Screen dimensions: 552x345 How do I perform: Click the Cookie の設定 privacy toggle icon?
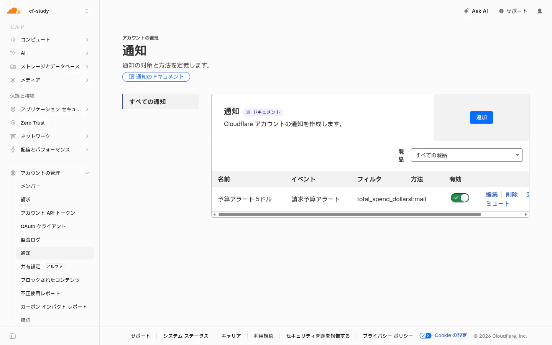(425, 335)
